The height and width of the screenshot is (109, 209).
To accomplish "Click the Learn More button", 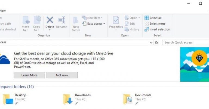I will 29,75.
